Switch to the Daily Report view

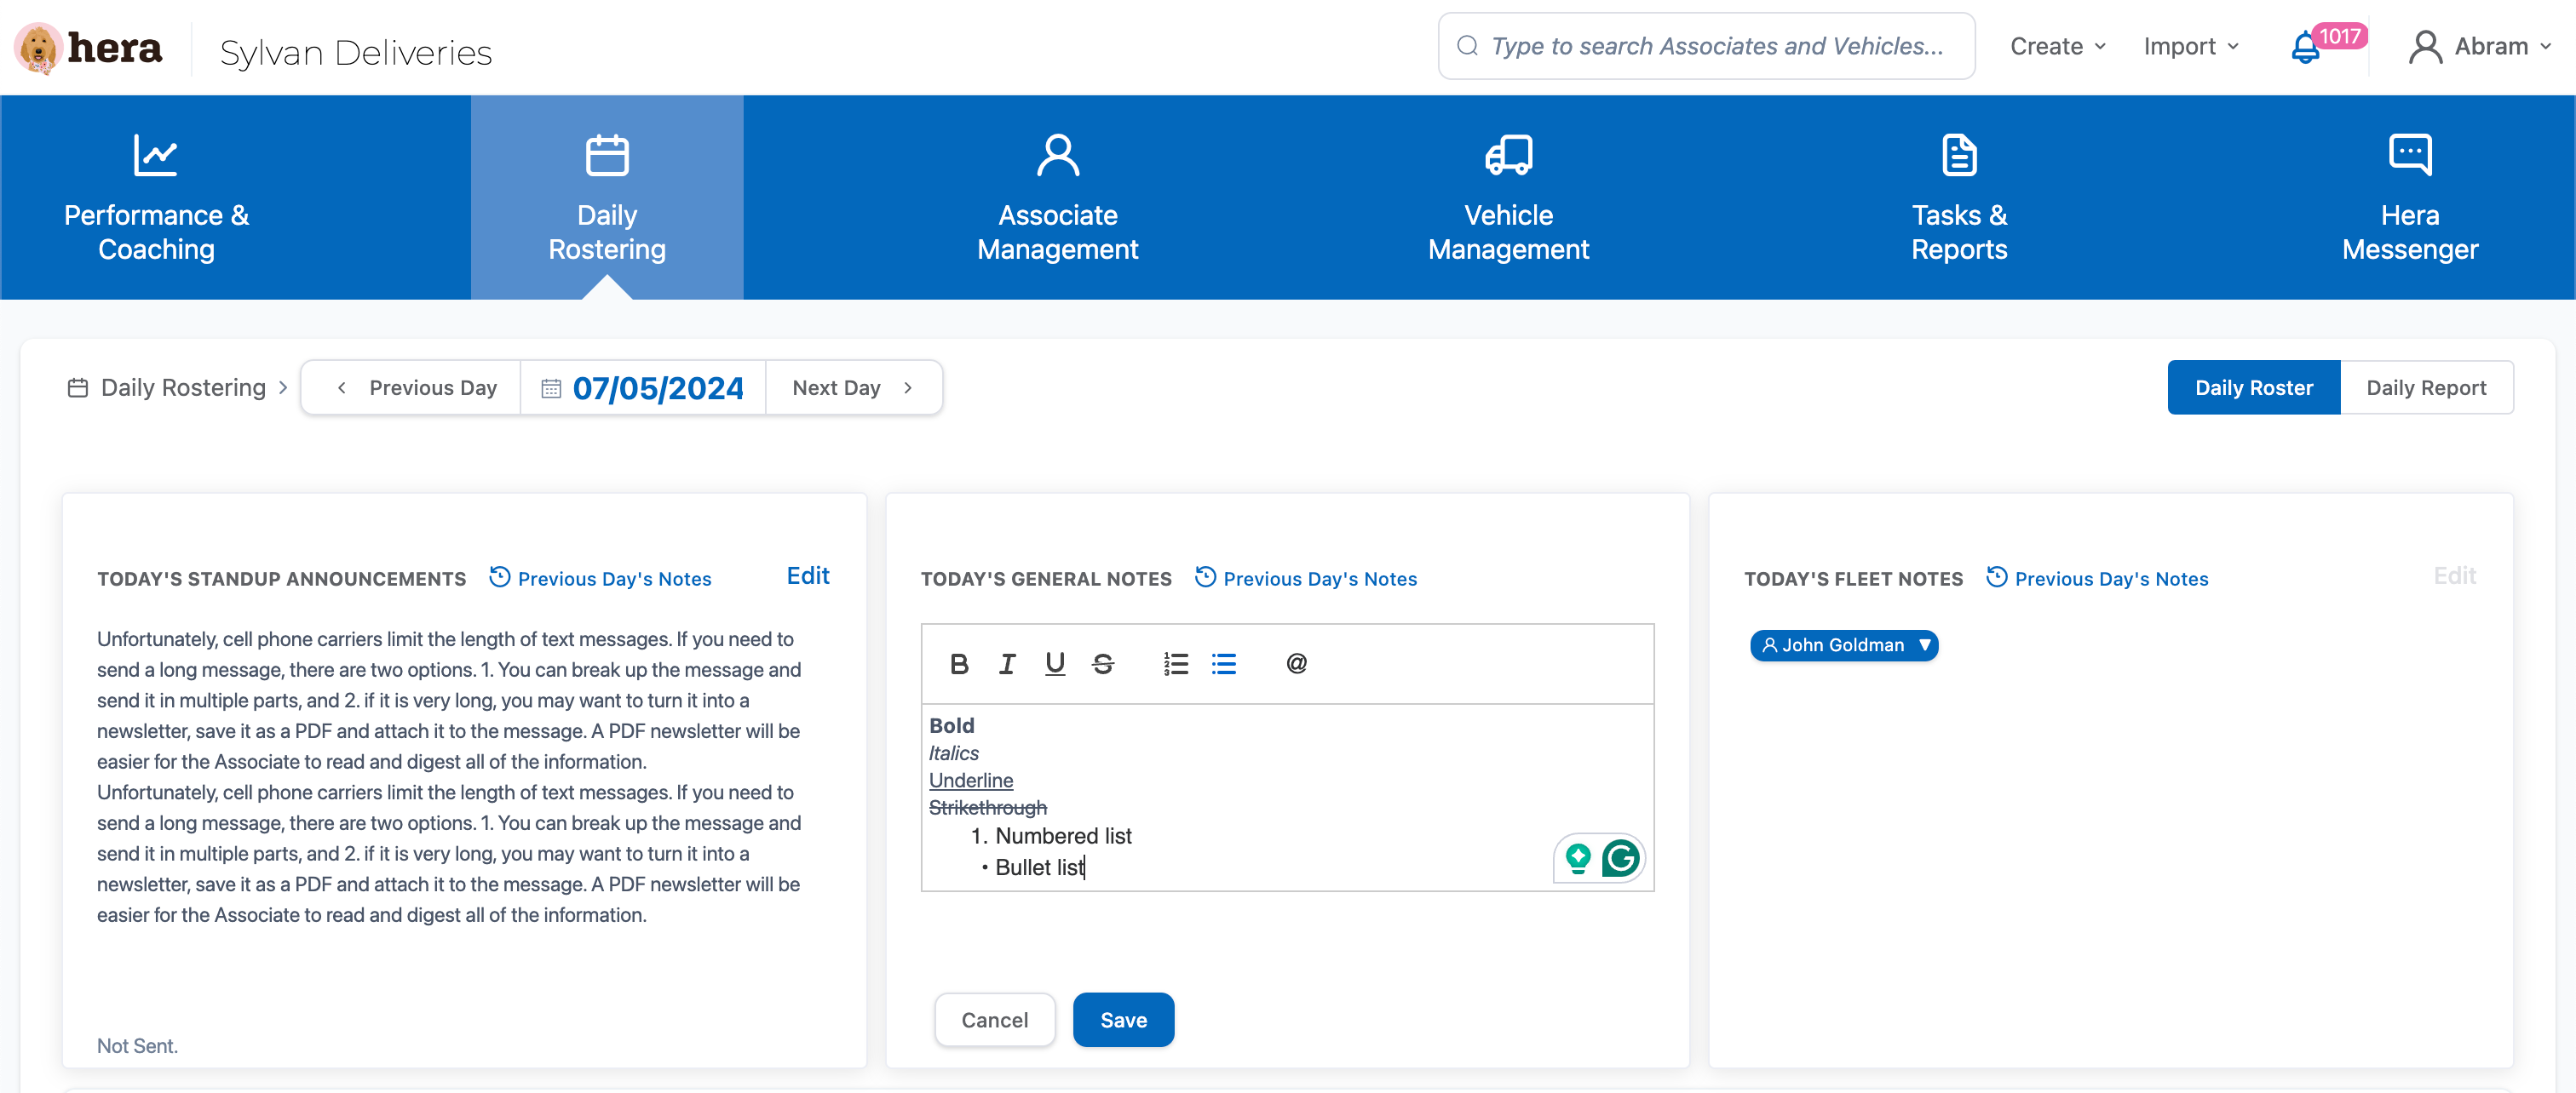2425,387
